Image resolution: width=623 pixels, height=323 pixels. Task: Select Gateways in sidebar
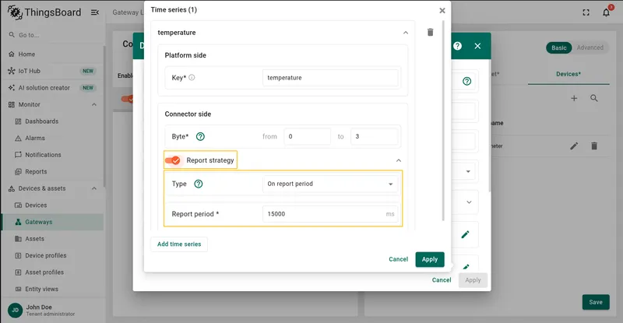click(52, 222)
